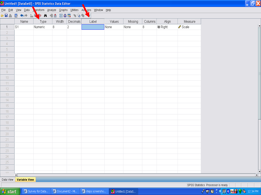Click the Split File toolbar icon
This screenshot has width=261, height=195.
[x=61, y=16]
